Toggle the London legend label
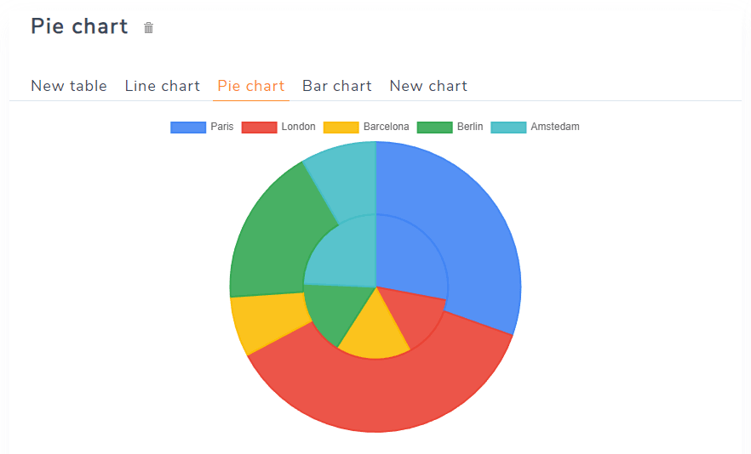Screen dimensions: 751x454 pyautogui.click(x=298, y=127)
